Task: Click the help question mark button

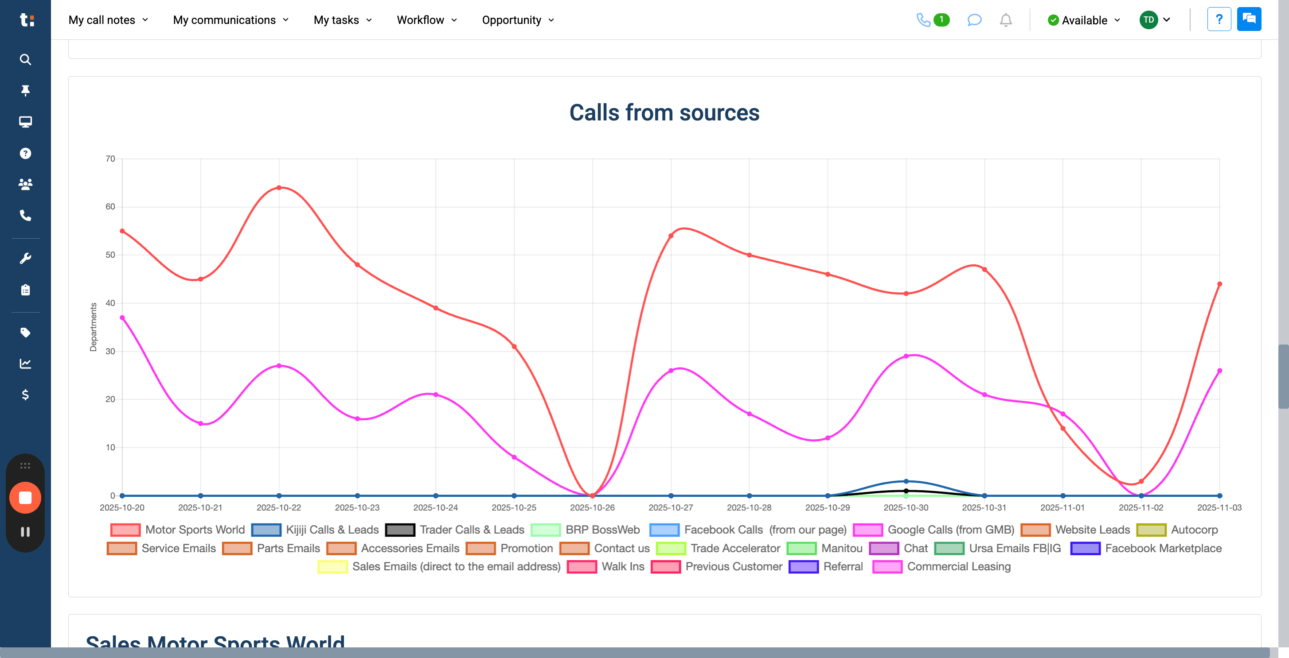Action: 1219,19
